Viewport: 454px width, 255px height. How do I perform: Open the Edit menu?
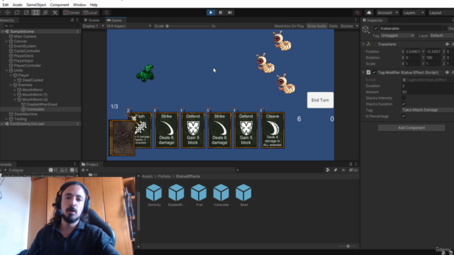[x=6, y=5]
